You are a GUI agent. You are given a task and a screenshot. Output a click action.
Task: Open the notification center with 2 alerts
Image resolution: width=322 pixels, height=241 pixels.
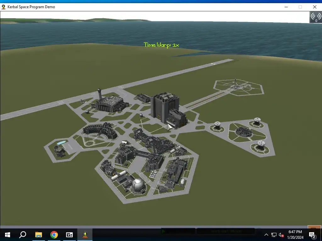[x=312, y=235]
